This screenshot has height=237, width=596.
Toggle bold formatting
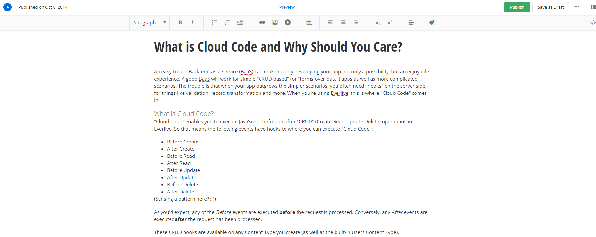pos(180,22)
